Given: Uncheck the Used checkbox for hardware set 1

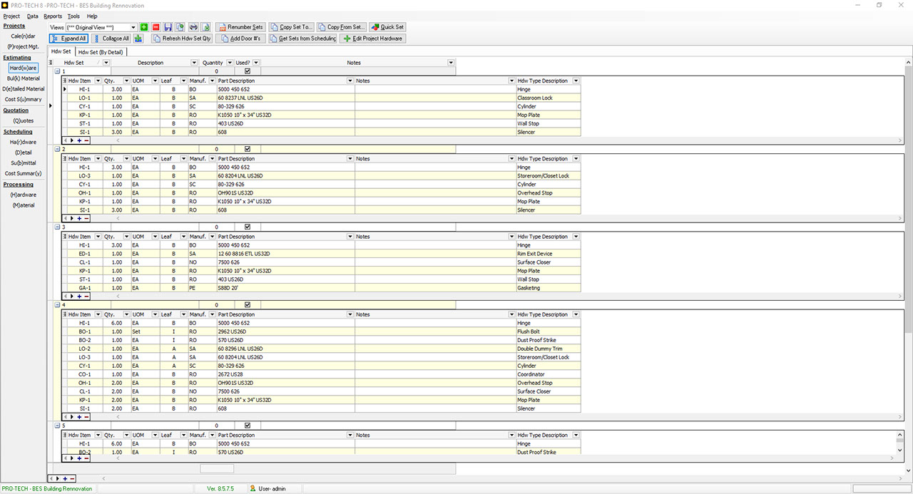Looking at the screenshot, I should (x=248, y=71).
